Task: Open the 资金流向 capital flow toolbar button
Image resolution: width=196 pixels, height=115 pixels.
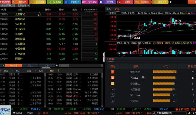Action: point(90,2)
